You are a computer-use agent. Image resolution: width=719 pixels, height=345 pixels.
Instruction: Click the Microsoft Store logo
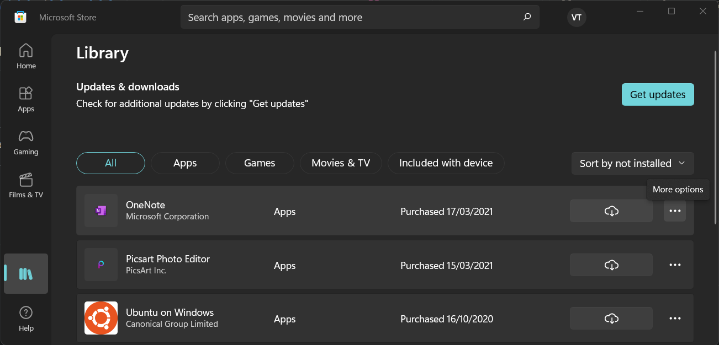coord(20,17)
